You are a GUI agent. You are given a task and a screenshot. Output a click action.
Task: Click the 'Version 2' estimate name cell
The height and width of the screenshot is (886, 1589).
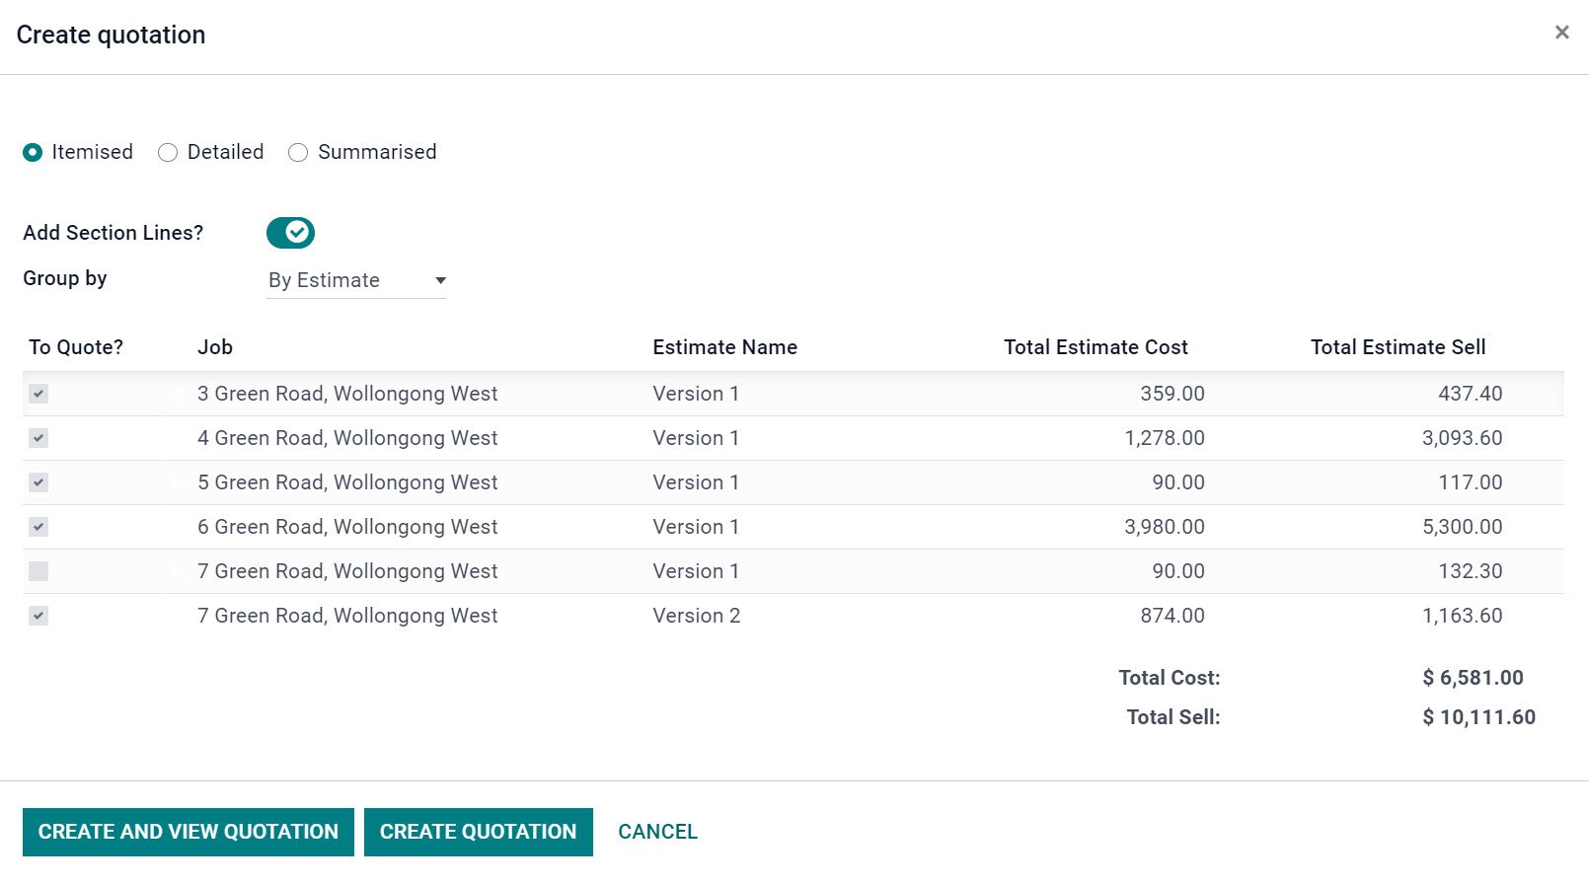[697, 616]
